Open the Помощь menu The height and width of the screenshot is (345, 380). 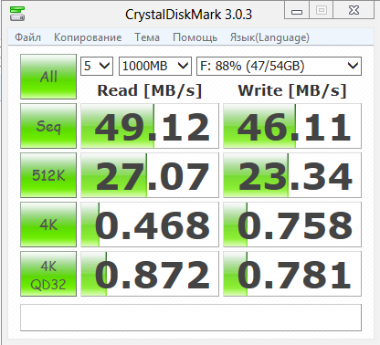click(x=195, y=37)
